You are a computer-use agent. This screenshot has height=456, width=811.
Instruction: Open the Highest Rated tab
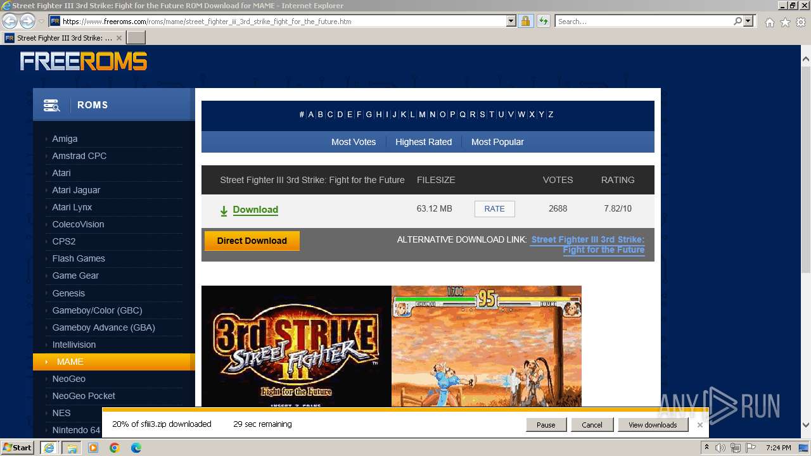(x=424, y=142)
